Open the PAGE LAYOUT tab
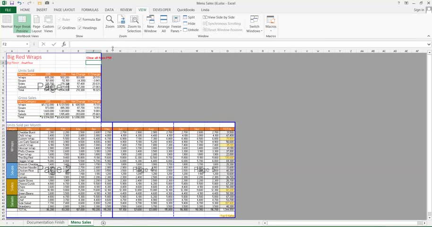Screen dimensions: 432x227 pyautogui.click(x=64, y=10)
